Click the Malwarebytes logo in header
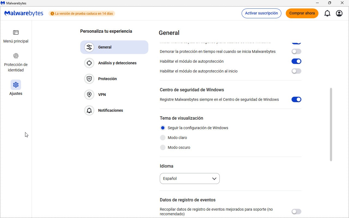Screen dimensions: 349x218 point(24,13)
